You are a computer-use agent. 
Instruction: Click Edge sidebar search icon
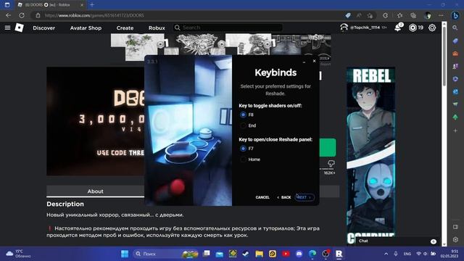coord(455,28)
